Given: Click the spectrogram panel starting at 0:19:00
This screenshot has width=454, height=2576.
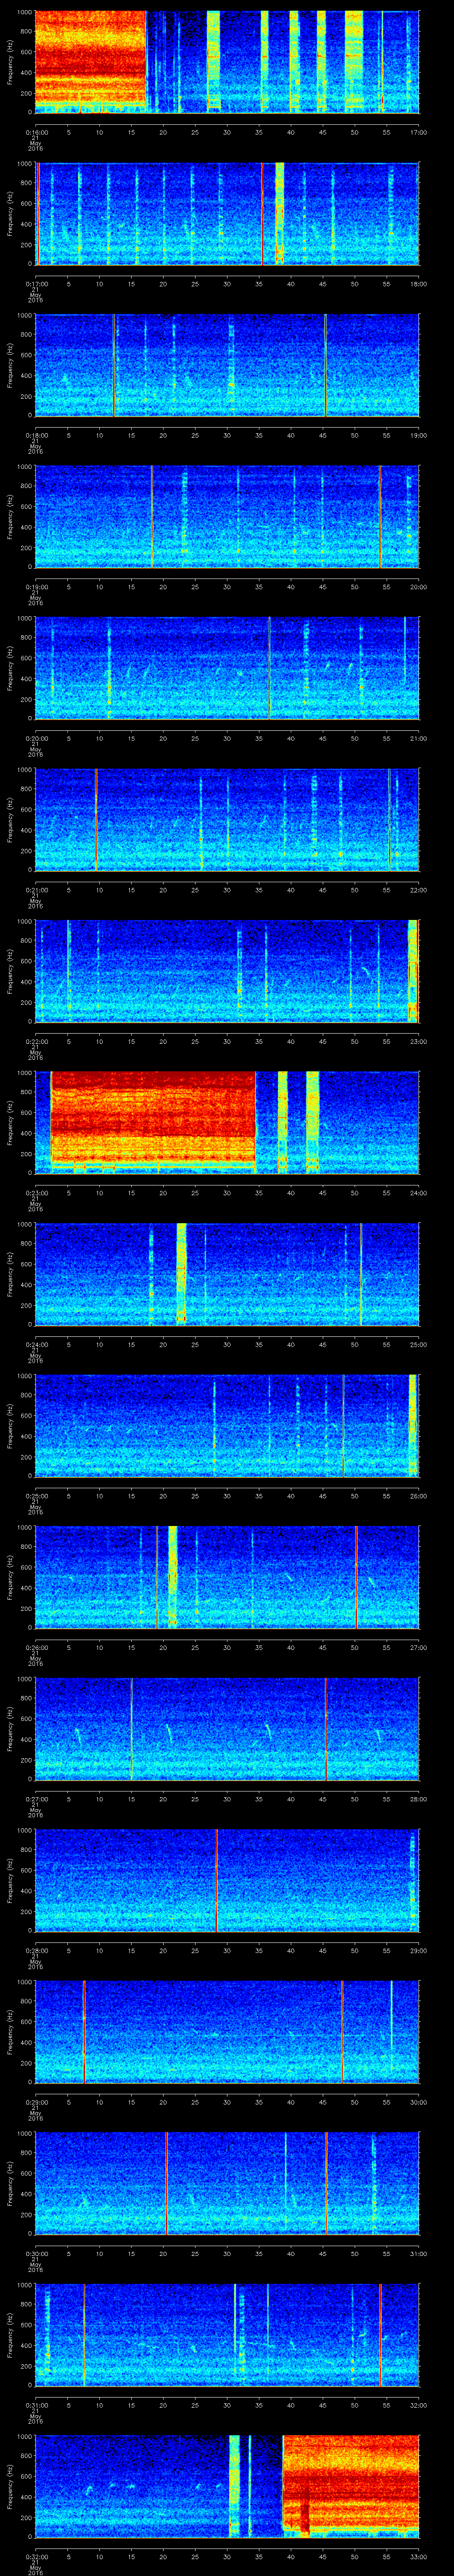Looking at the screenshot, I should (227, 516).
